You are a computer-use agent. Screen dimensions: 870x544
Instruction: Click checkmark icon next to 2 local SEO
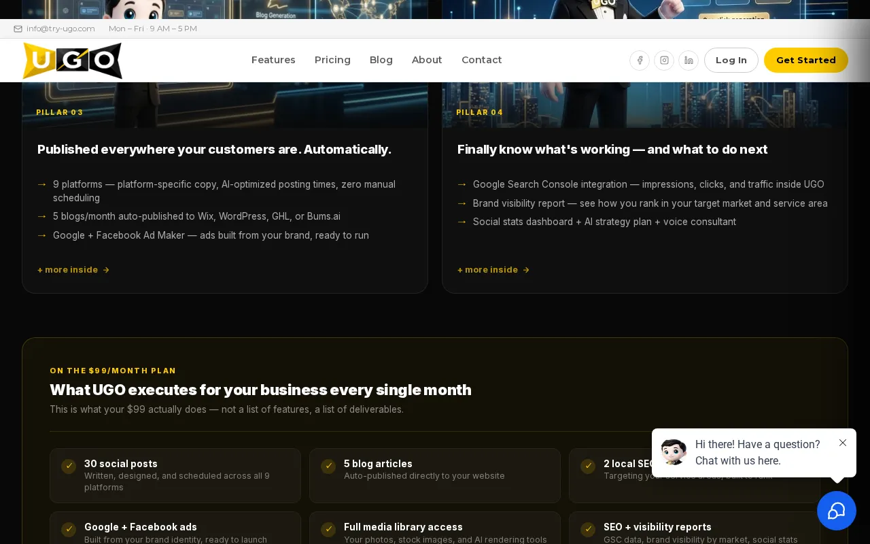click(588, 466)
